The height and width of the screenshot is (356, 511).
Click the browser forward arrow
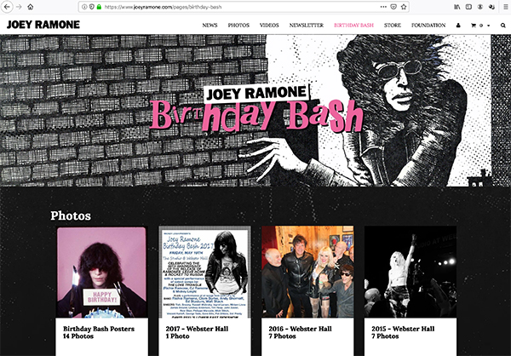point(19,7)
